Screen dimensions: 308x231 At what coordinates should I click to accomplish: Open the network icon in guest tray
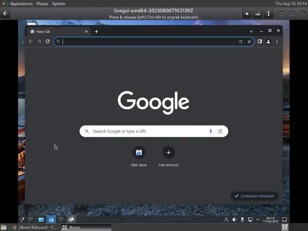point(250,220)
